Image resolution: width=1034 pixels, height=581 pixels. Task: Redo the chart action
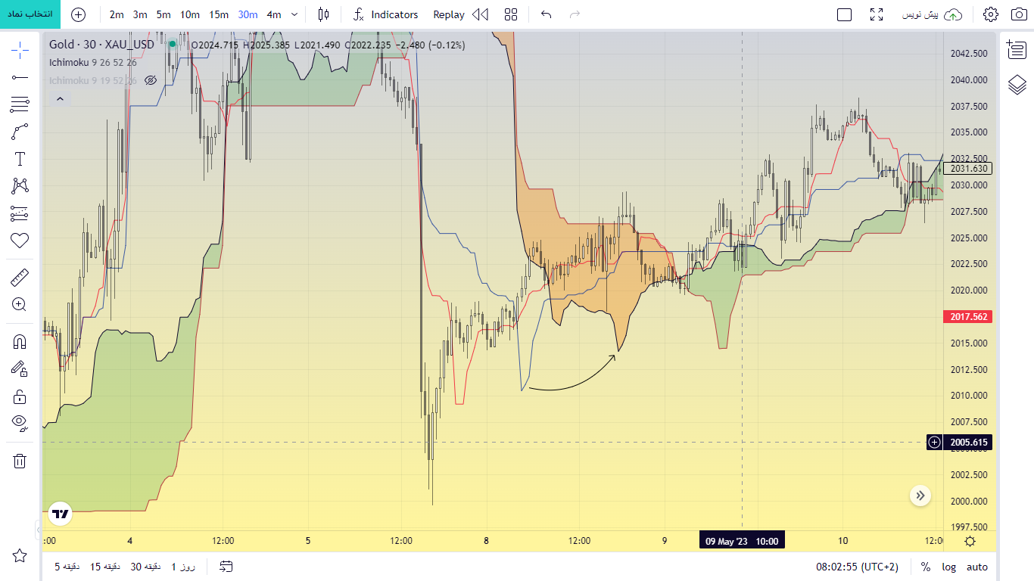point(575,14)
